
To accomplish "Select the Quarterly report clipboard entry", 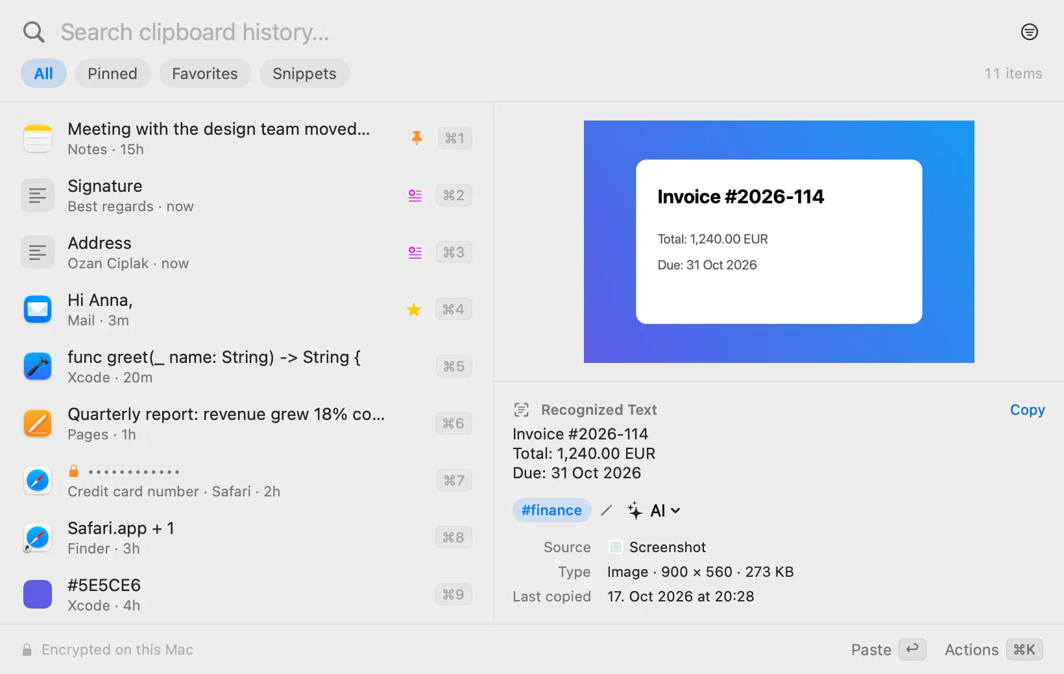I will coord(247,424).
